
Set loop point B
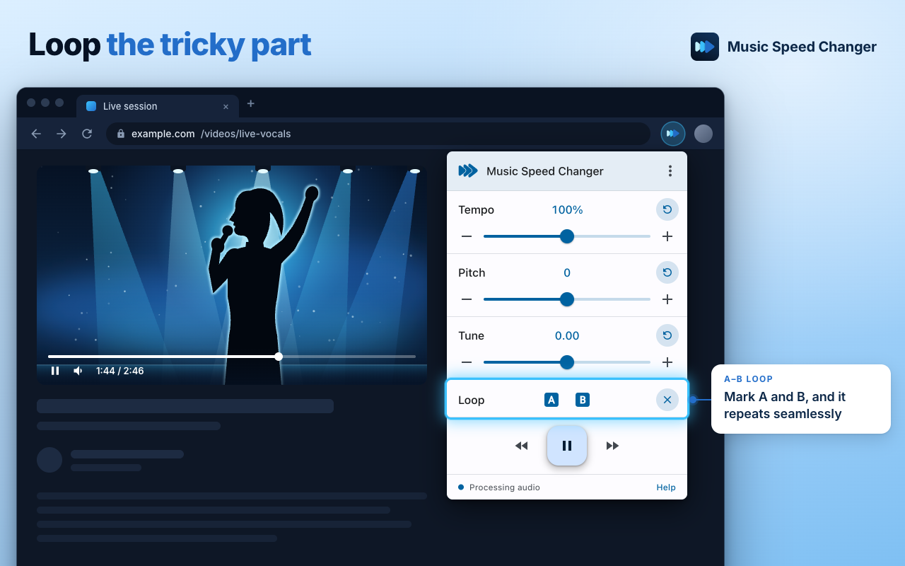pyautogui.click(x=583, y=400)
